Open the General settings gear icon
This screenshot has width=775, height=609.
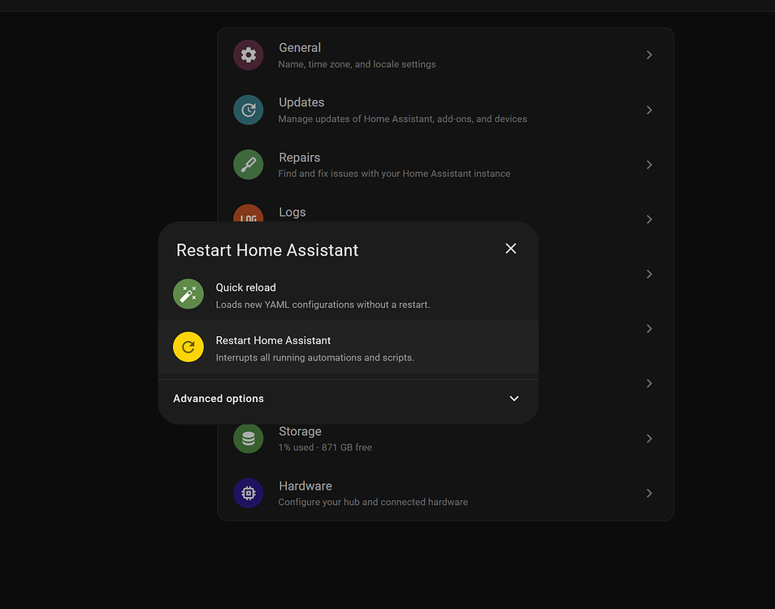click(x=248, y=54)
